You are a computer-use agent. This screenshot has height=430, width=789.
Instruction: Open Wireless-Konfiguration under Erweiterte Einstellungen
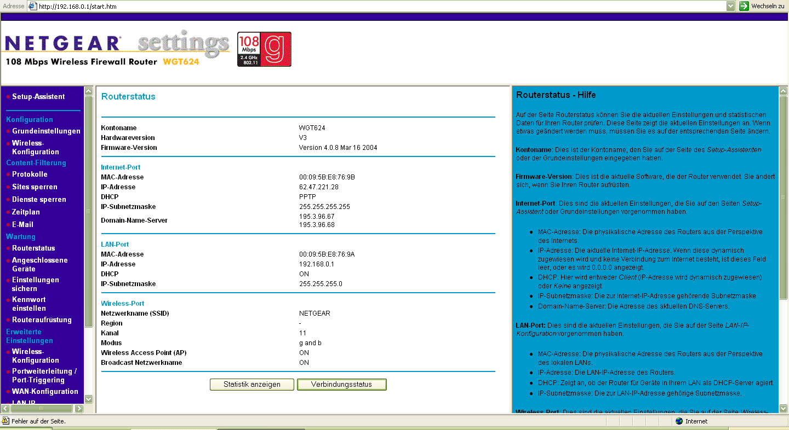click(36, 356)
